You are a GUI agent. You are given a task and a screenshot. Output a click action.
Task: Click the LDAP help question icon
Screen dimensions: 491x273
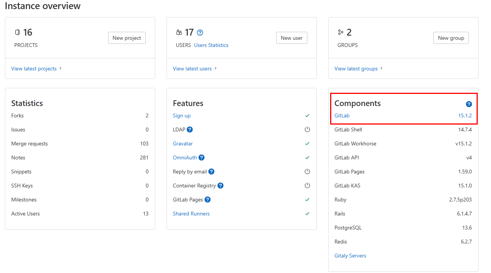(x=190, y=129)
